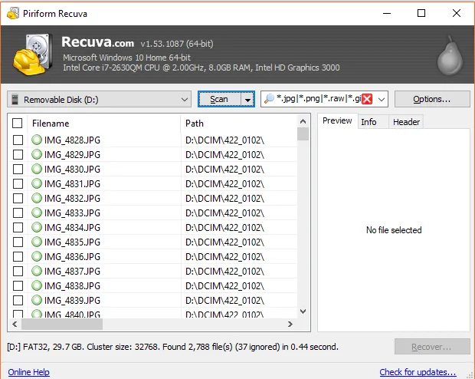Start a scan with the Scan button
The width and height of the screenshot is (475, 379).
(x=219, y=99)
